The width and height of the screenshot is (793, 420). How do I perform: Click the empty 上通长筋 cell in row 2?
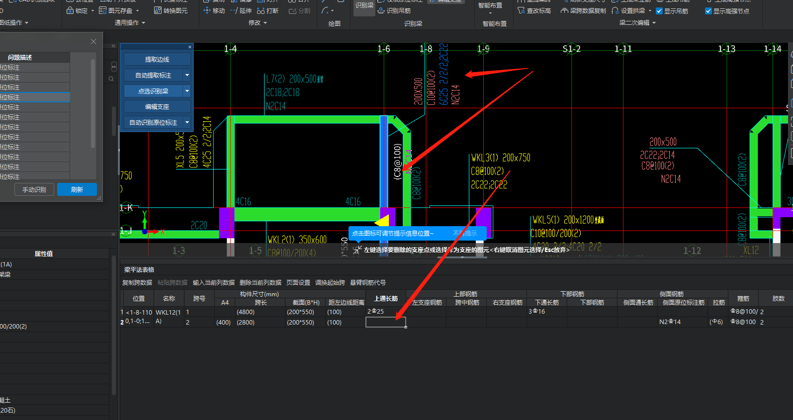click(386, 322)
